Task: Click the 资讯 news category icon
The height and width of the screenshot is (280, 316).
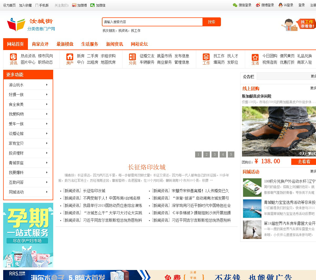Action: [x=13, y=57]
